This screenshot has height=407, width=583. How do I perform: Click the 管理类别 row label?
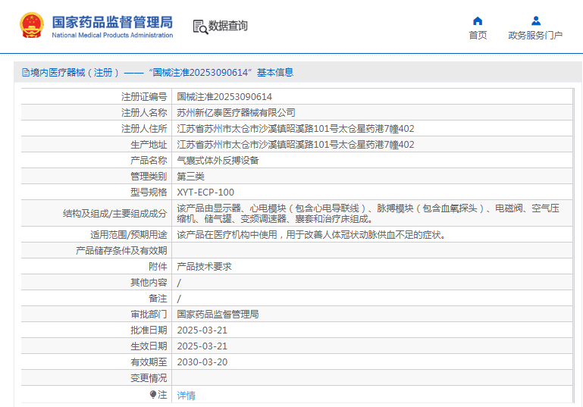pos(149,177)
